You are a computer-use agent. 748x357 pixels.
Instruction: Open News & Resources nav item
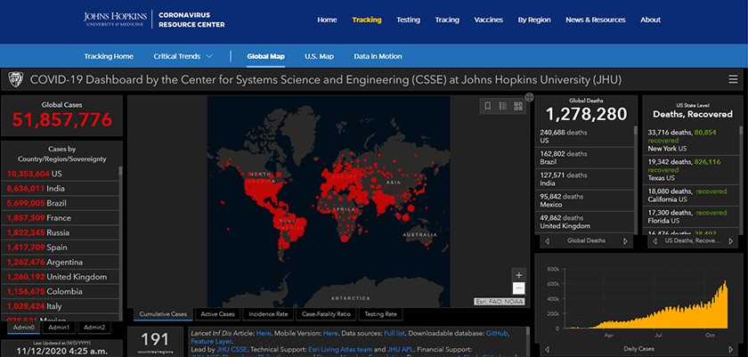596,20
